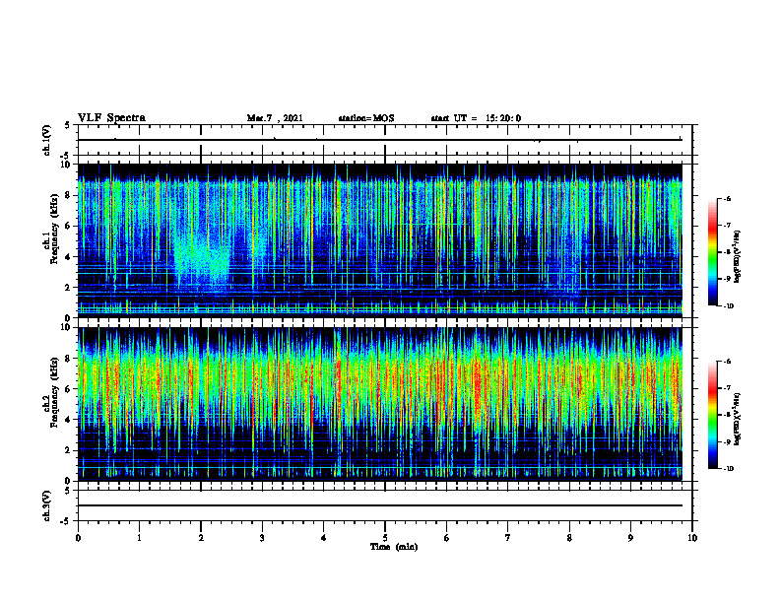Click the "-10" label on ch.2 colorbar
Screen dimensions: 780x603
[728, 469]
